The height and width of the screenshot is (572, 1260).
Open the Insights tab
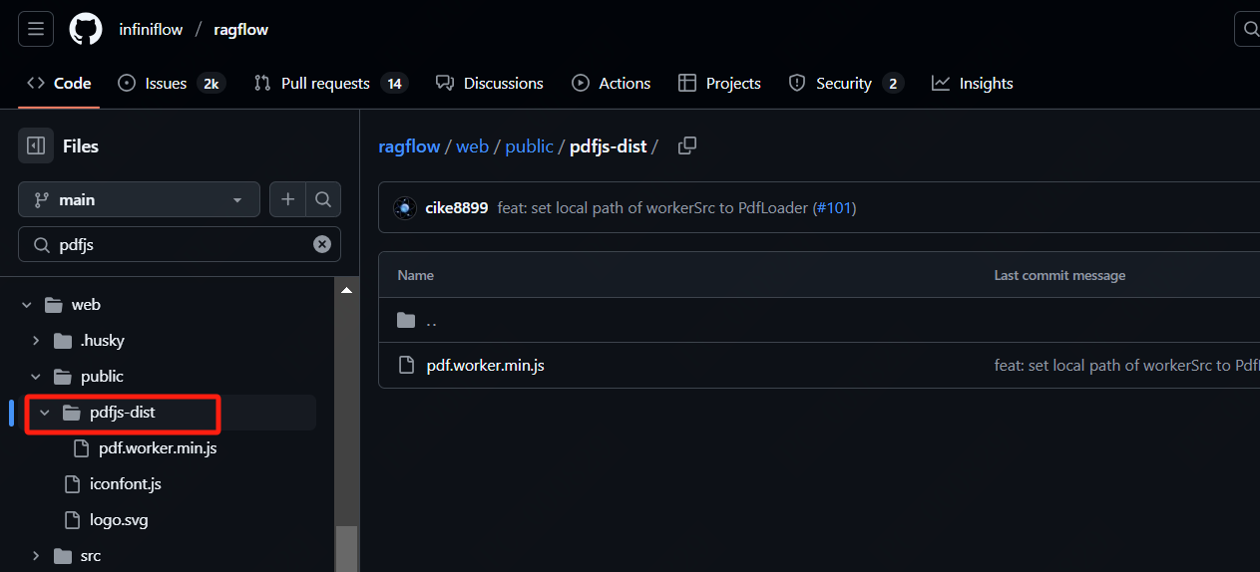(973, 84)
